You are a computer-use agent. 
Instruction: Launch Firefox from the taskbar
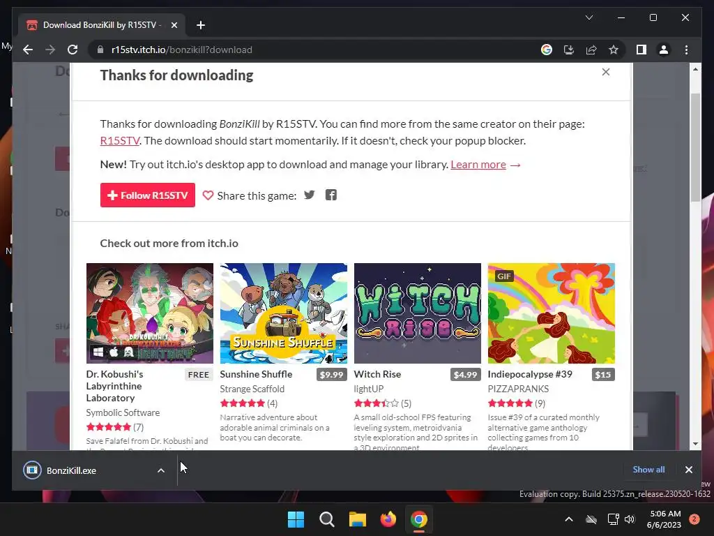tap(388, 519)
